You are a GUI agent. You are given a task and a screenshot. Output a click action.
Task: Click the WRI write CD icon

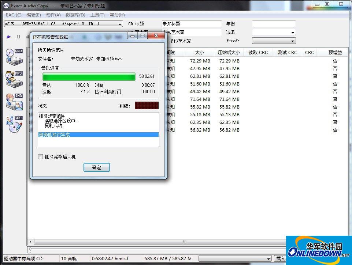point(14,124)
